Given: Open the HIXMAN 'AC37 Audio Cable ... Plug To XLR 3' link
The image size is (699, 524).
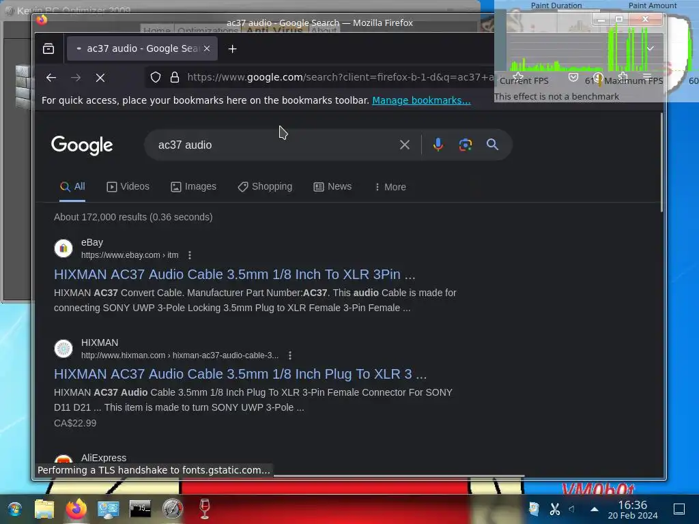Looking at the screenshot, I should [x=240, y=375].
